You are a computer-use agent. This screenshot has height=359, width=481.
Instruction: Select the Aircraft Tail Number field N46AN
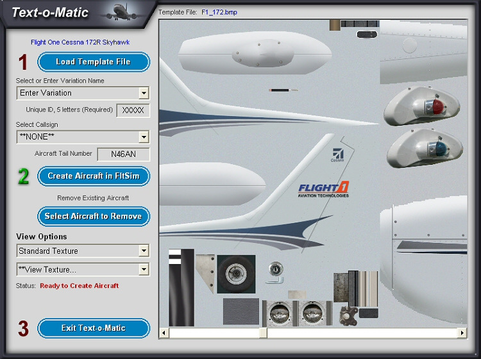[123, 154]
